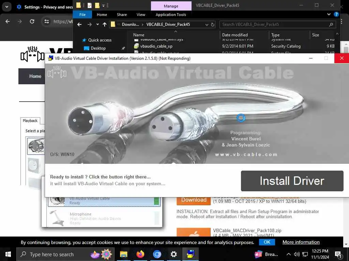Click the Search VBCABLE_Driver_Pack45 field
The height and width of the screenshot is (261, 349).
pyautogui.click(x=274, y=24)
